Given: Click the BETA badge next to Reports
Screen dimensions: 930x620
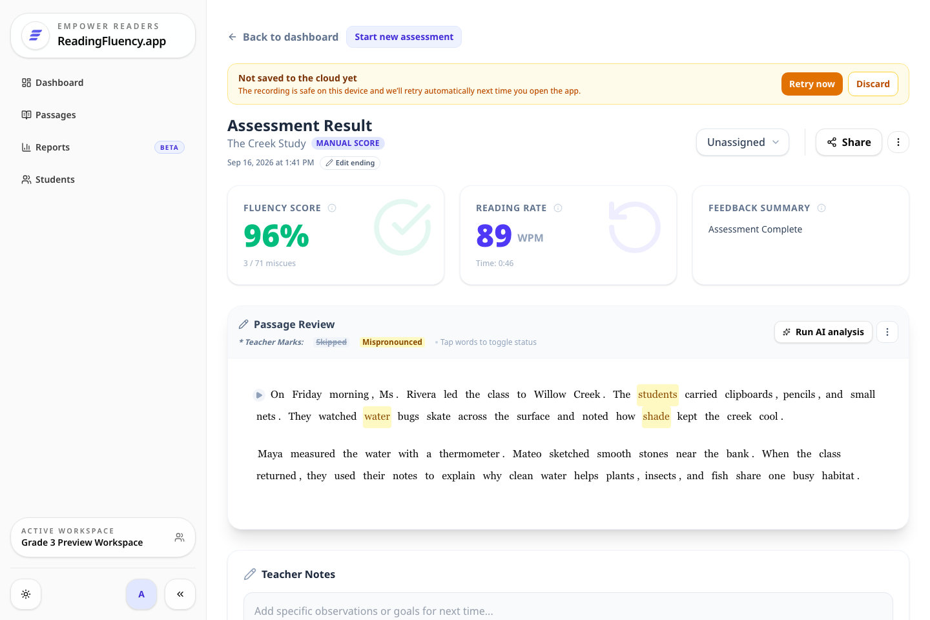Looking at the screenshot, I should [169, 147].
